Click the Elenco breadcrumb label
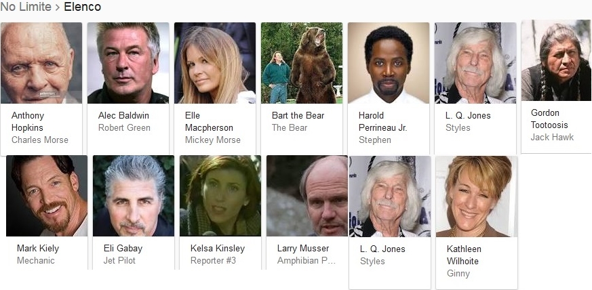 (x=82, y=6)
